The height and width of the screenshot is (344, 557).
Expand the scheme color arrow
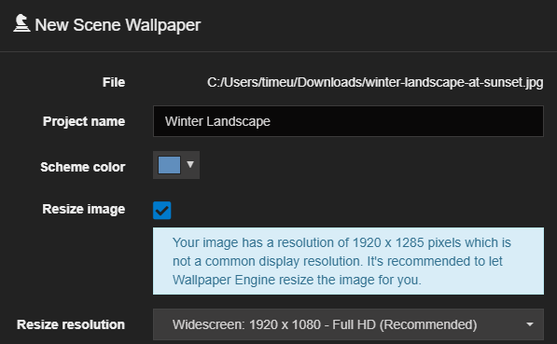[190, 165]
